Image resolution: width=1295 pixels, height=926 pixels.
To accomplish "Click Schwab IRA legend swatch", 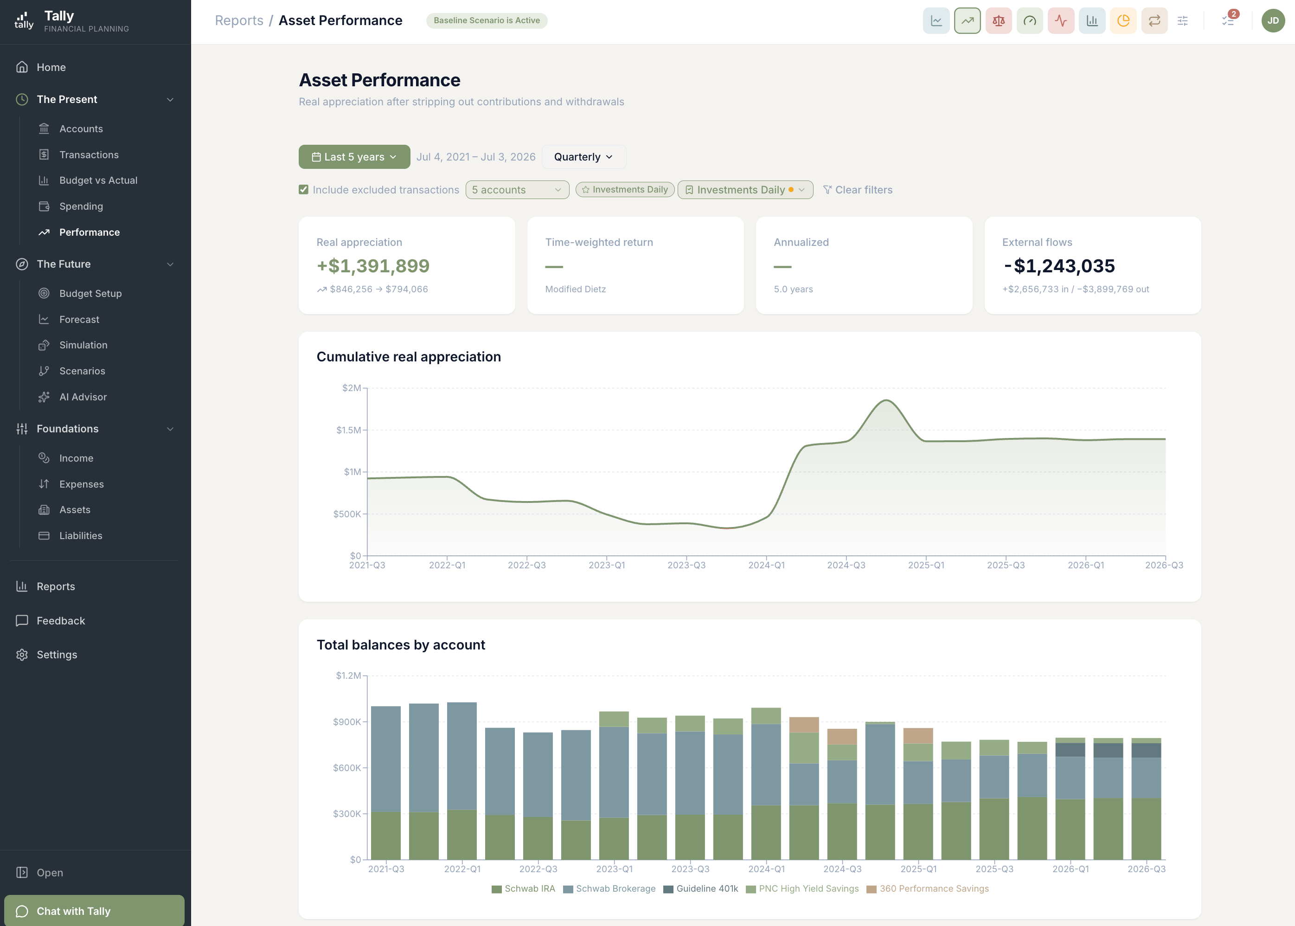I will 496,889.
